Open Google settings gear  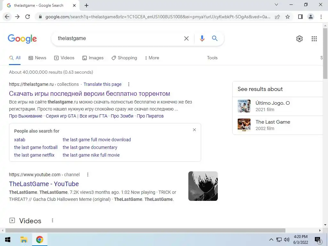click(299, 39)
